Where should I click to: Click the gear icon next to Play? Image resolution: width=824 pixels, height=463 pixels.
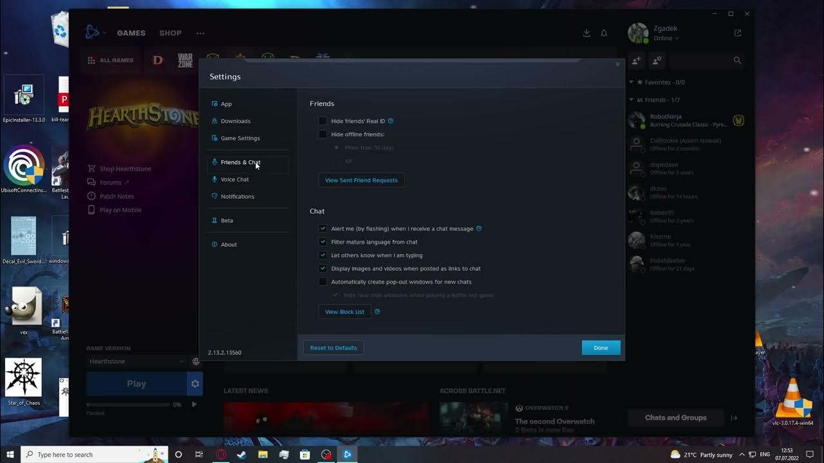(x=195, y=384)
